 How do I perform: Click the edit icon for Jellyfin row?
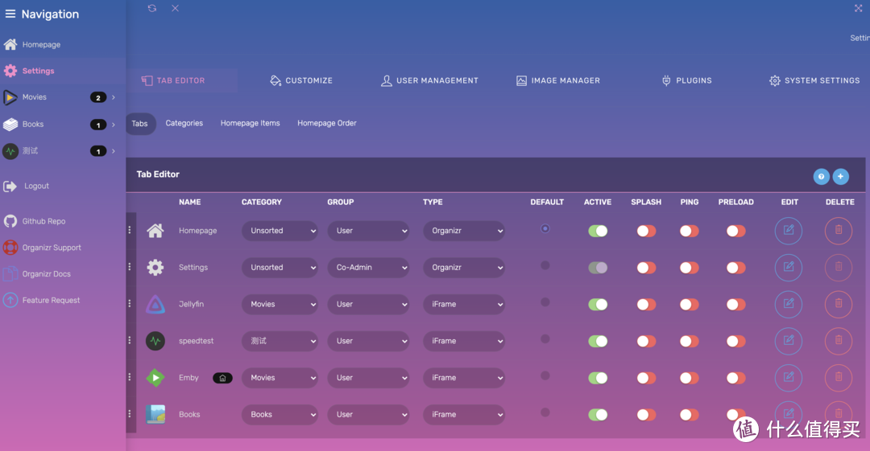788,304
